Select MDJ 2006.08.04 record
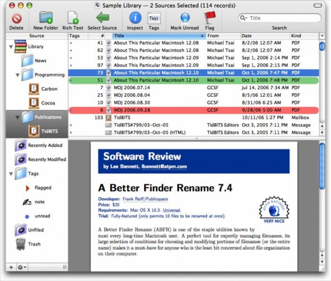This screenshot has height=281, width=331. coord(194,95)
